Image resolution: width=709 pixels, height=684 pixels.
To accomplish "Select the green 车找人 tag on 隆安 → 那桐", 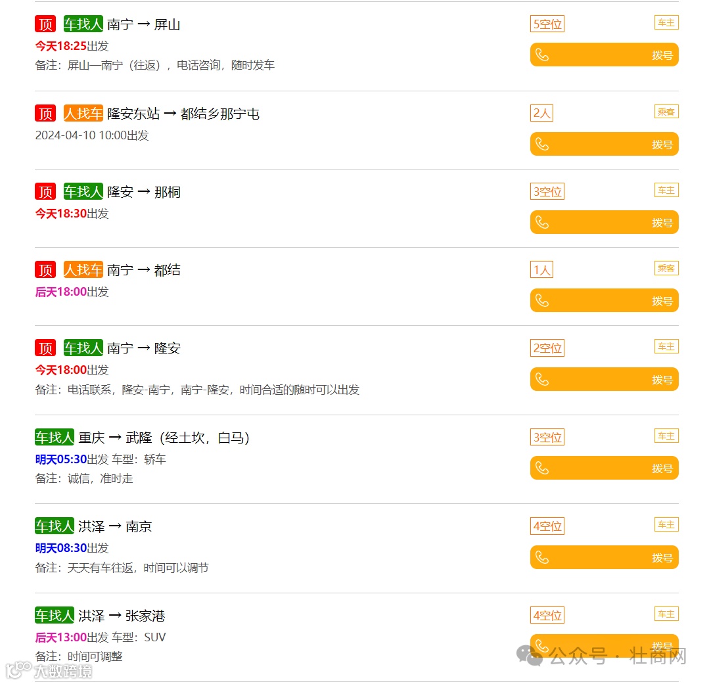I will [x=83, y=192].
